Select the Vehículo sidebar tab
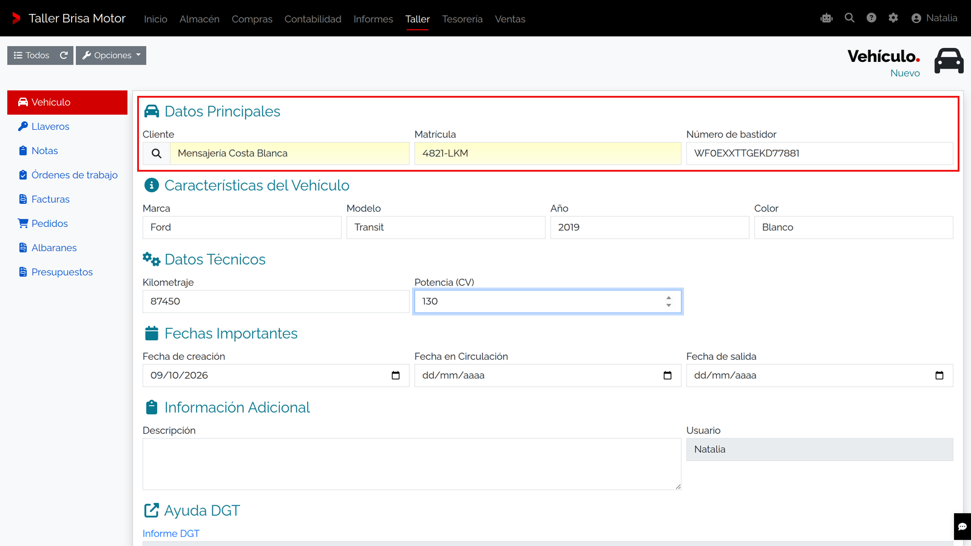The width and height of the screenshot is (971, 546). coord(67,103)
